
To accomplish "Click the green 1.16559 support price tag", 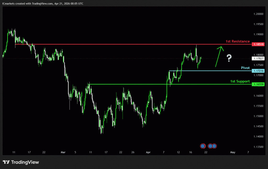I will pyautogui.click(x=258, y=84).
